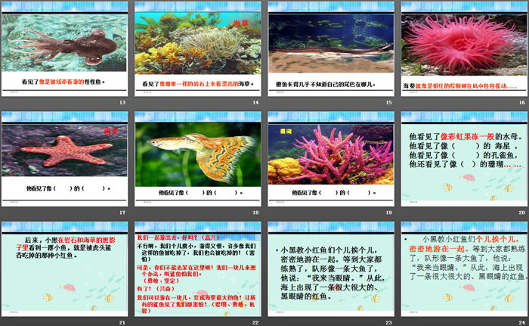Select slide 13 with the octopus photo
This screenshot has width=529, height=326.
pyautogui.click(x=64, y=49)
